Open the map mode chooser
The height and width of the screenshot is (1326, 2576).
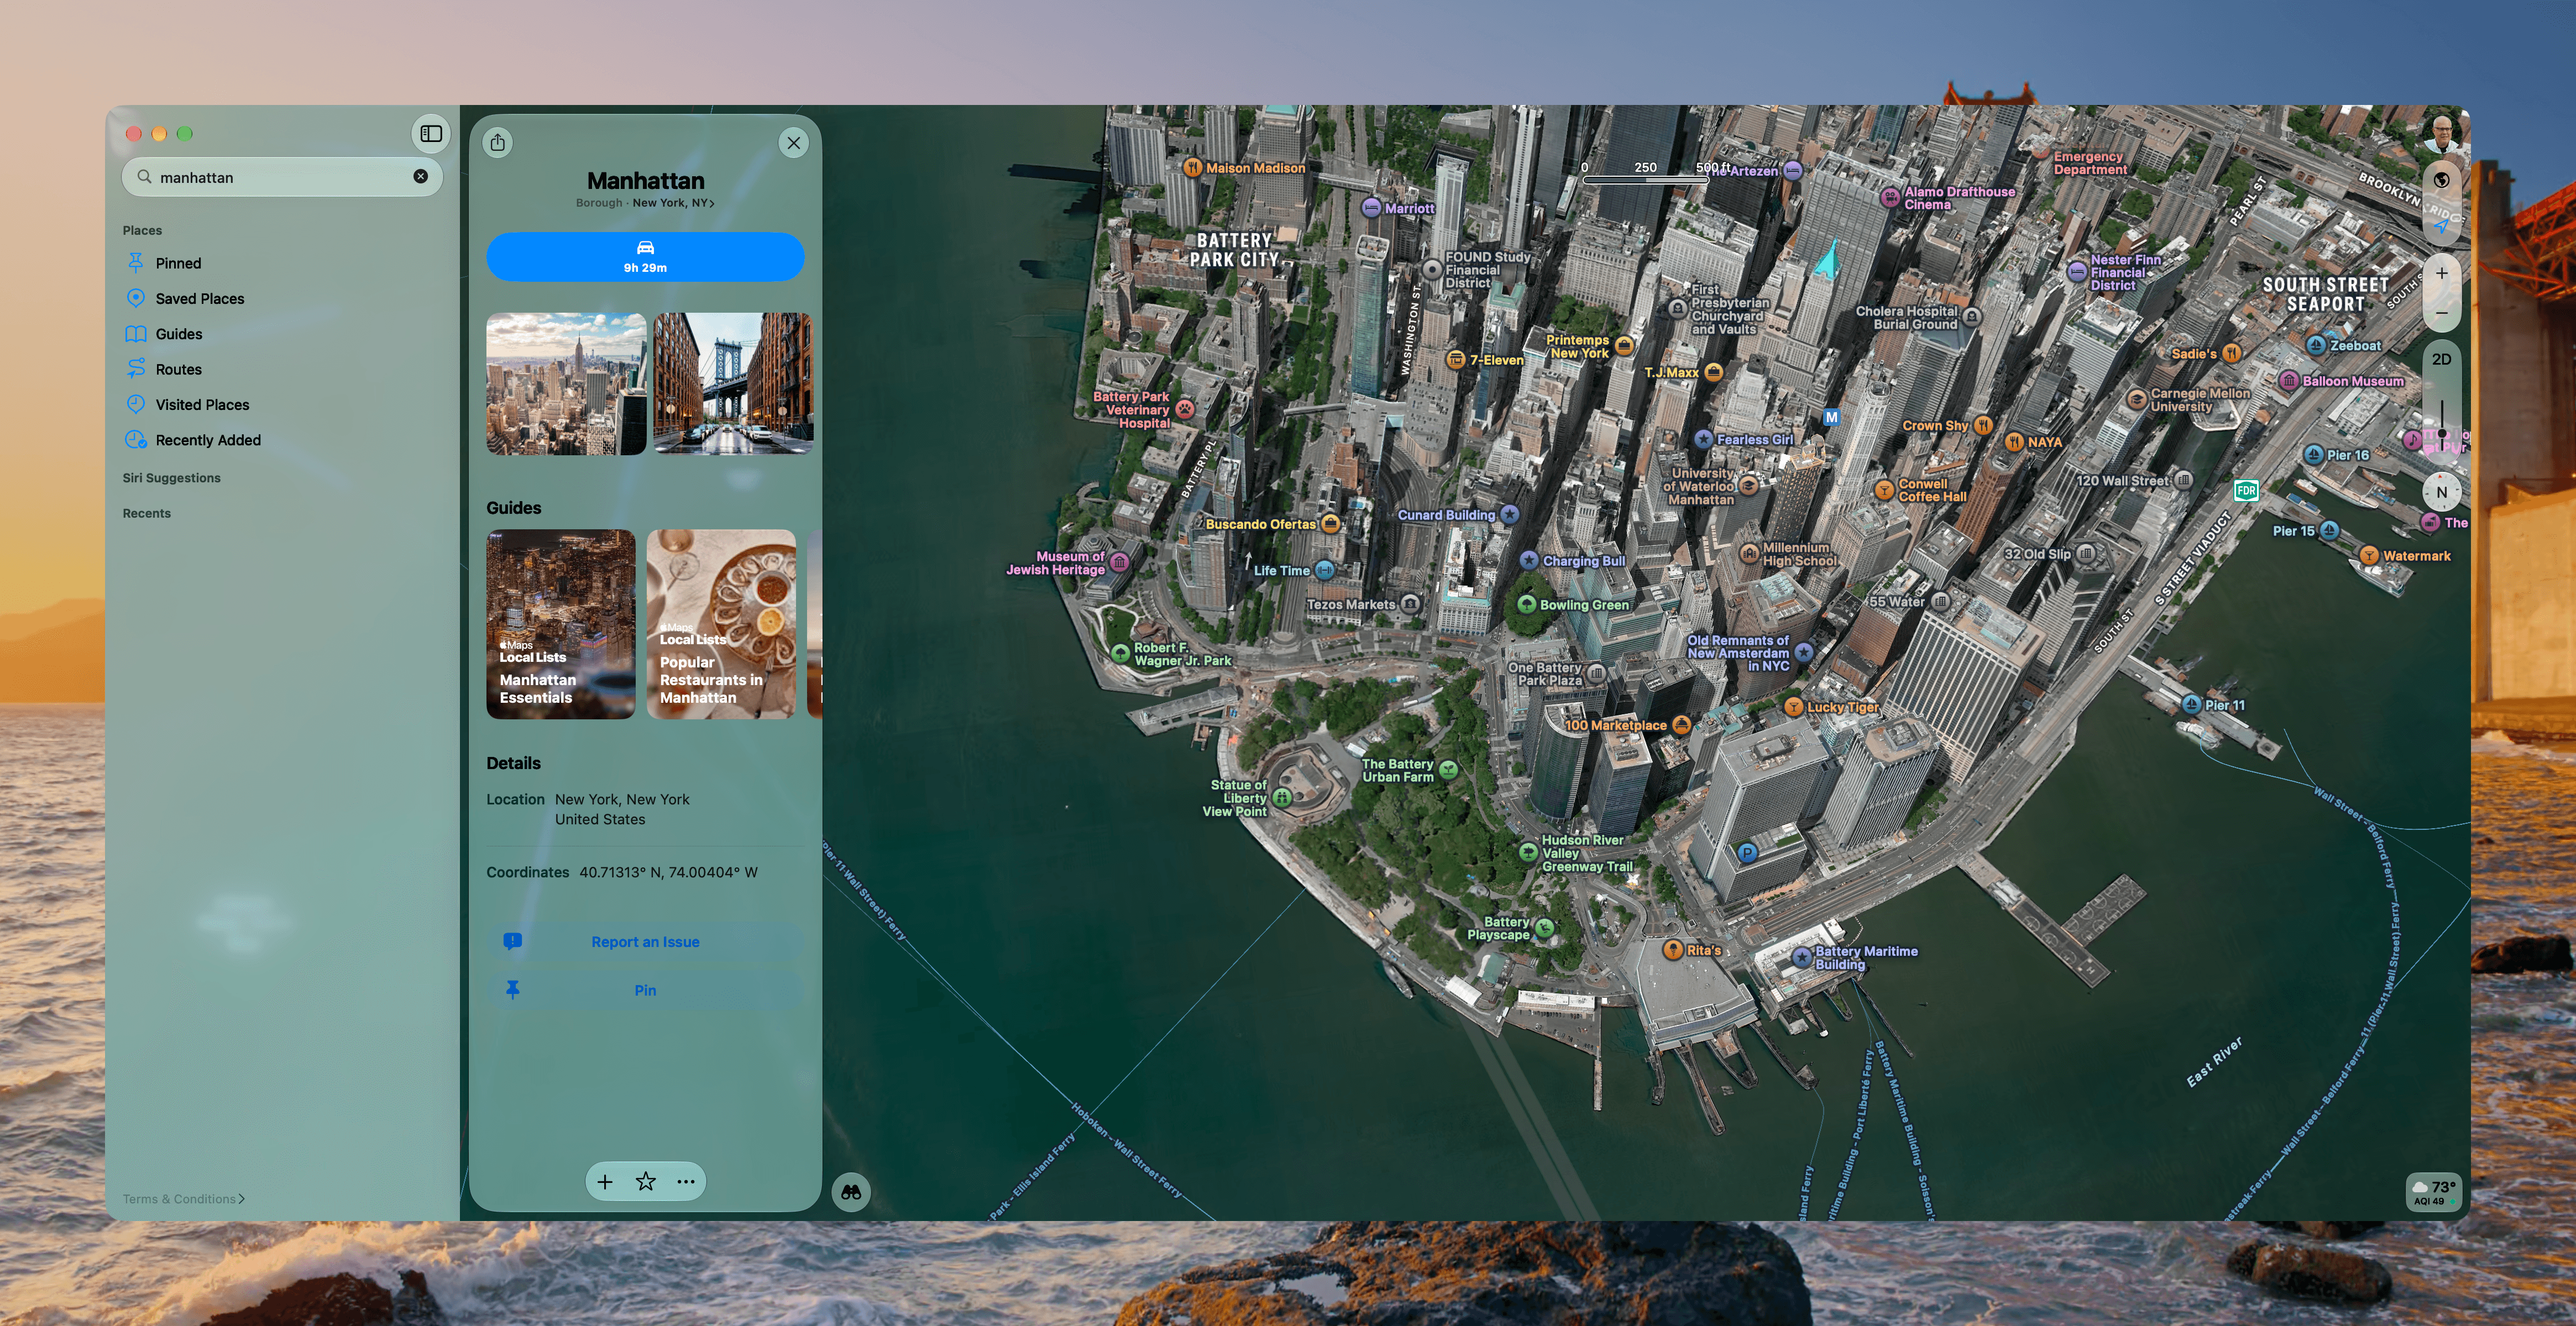[x=2441, y=180]
